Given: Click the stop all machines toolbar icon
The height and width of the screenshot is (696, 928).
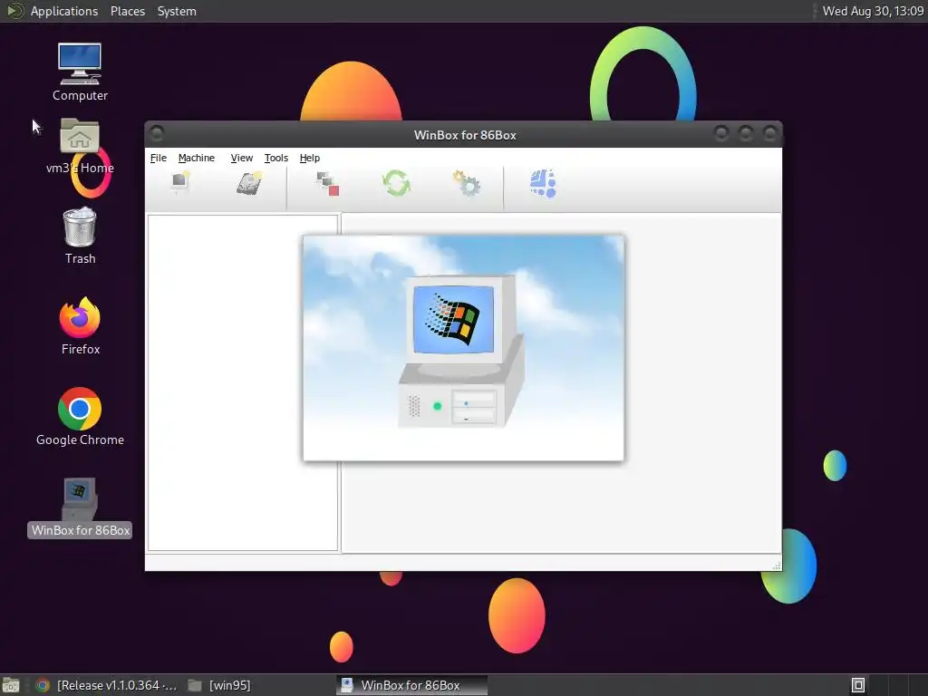Looking at the screenshot, I should tap(328, 183).
